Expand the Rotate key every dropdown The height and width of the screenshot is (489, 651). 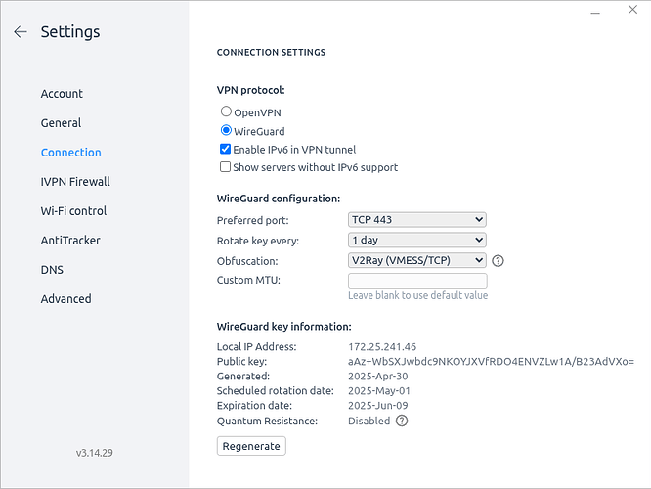[x=416, y=241]
